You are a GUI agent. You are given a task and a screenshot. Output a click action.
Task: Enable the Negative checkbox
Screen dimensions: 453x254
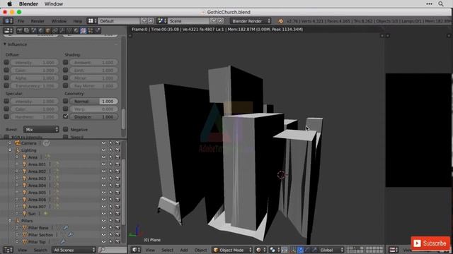[x=66, y=129]
